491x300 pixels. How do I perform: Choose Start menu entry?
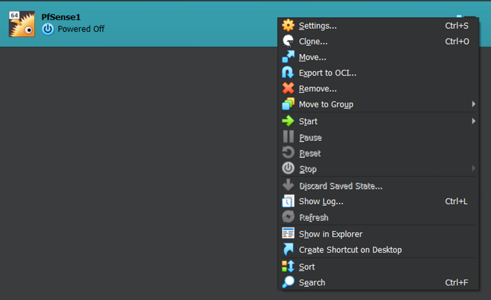click(x=378, y=121)
